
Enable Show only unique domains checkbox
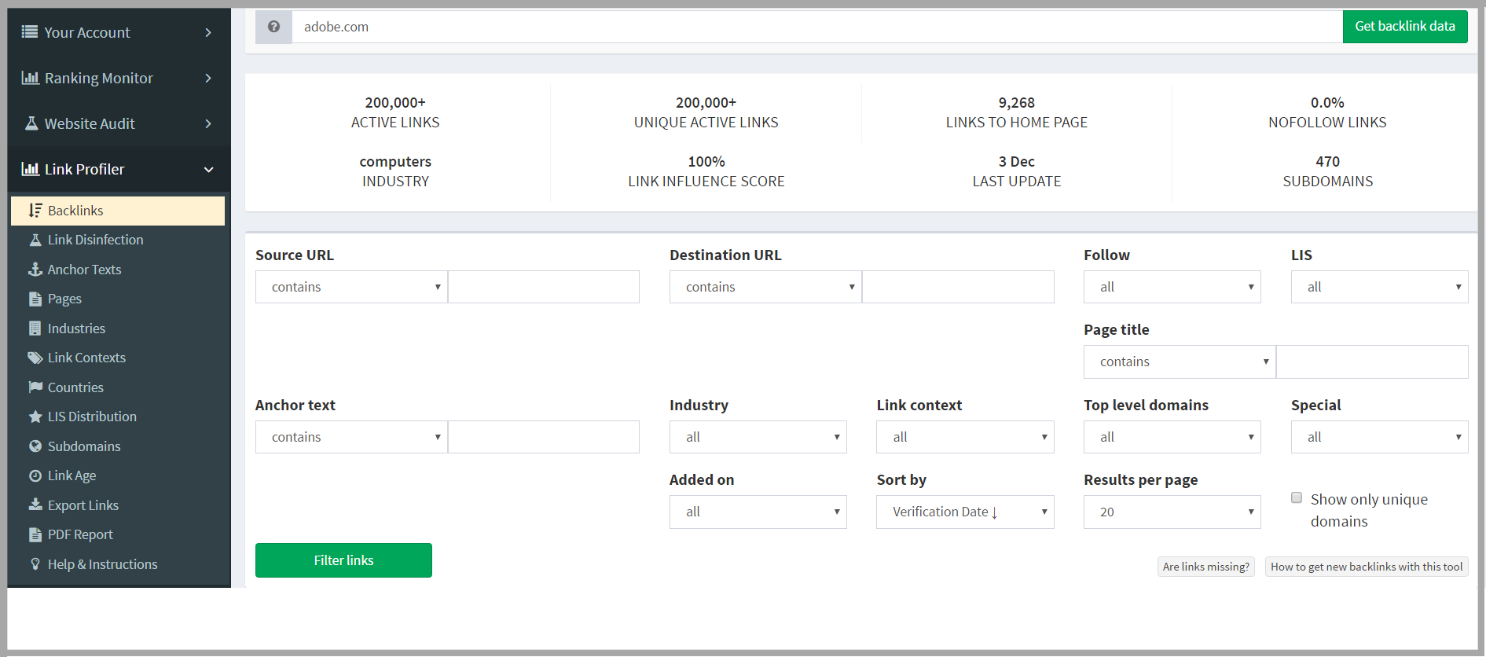pos(1297,497)
